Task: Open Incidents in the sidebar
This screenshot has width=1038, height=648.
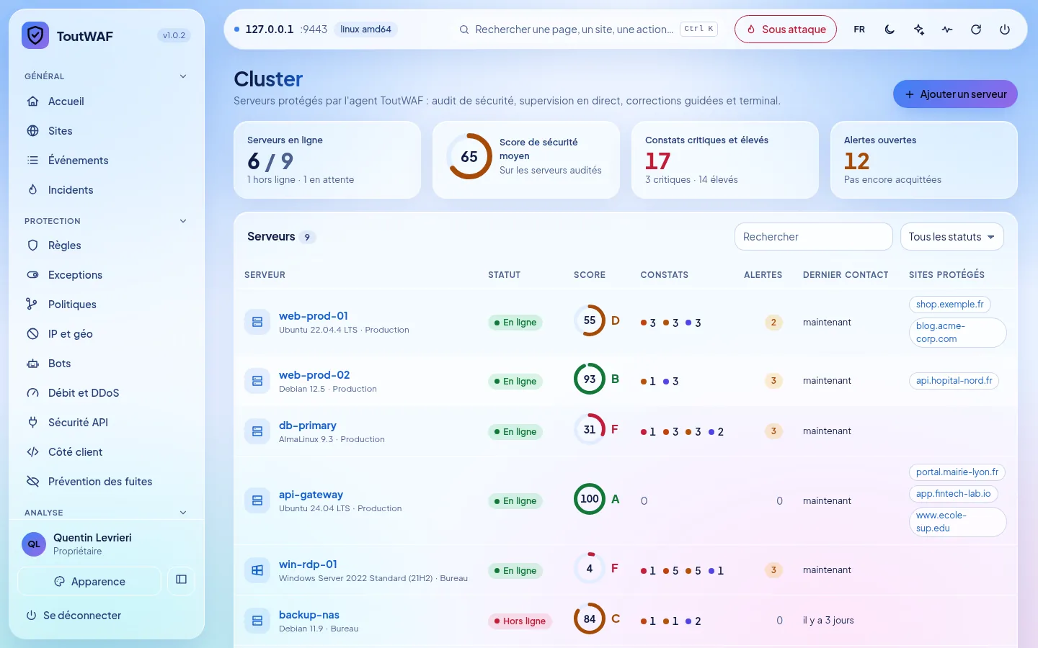Action: 107,190
